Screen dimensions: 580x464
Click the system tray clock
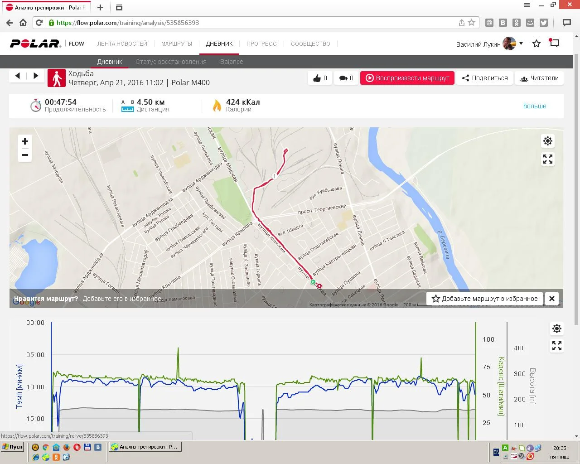(560, 452)
